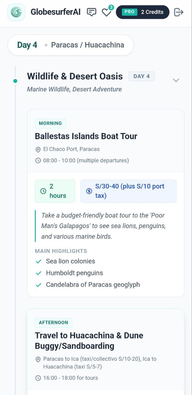Click the PRO badge

[x=129, y=12]
